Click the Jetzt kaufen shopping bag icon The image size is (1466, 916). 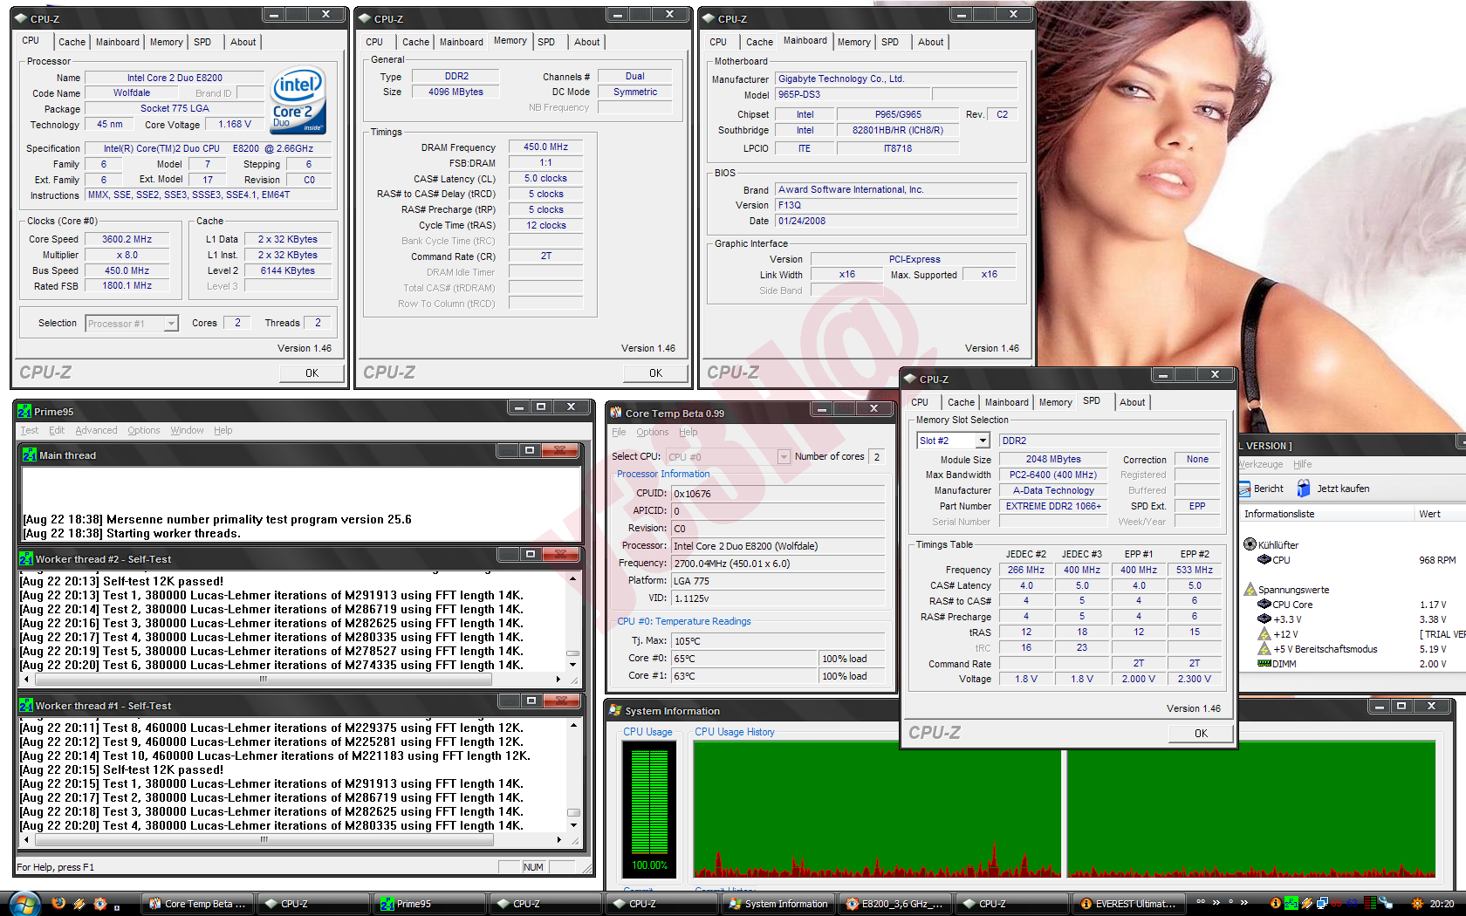coord(1304,489)
